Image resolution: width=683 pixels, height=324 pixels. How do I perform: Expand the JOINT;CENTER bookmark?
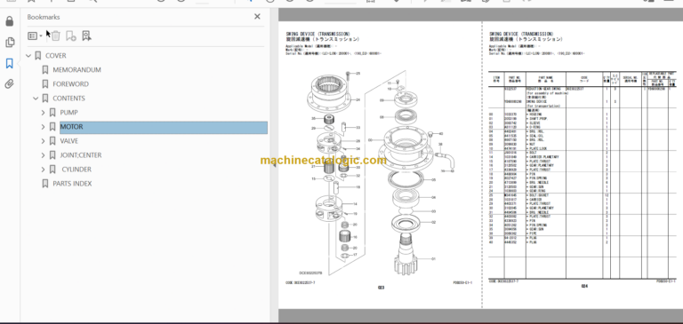tap(43, 155)
